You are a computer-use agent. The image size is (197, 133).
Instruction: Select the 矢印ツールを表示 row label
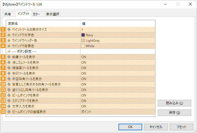pos(24,73)
